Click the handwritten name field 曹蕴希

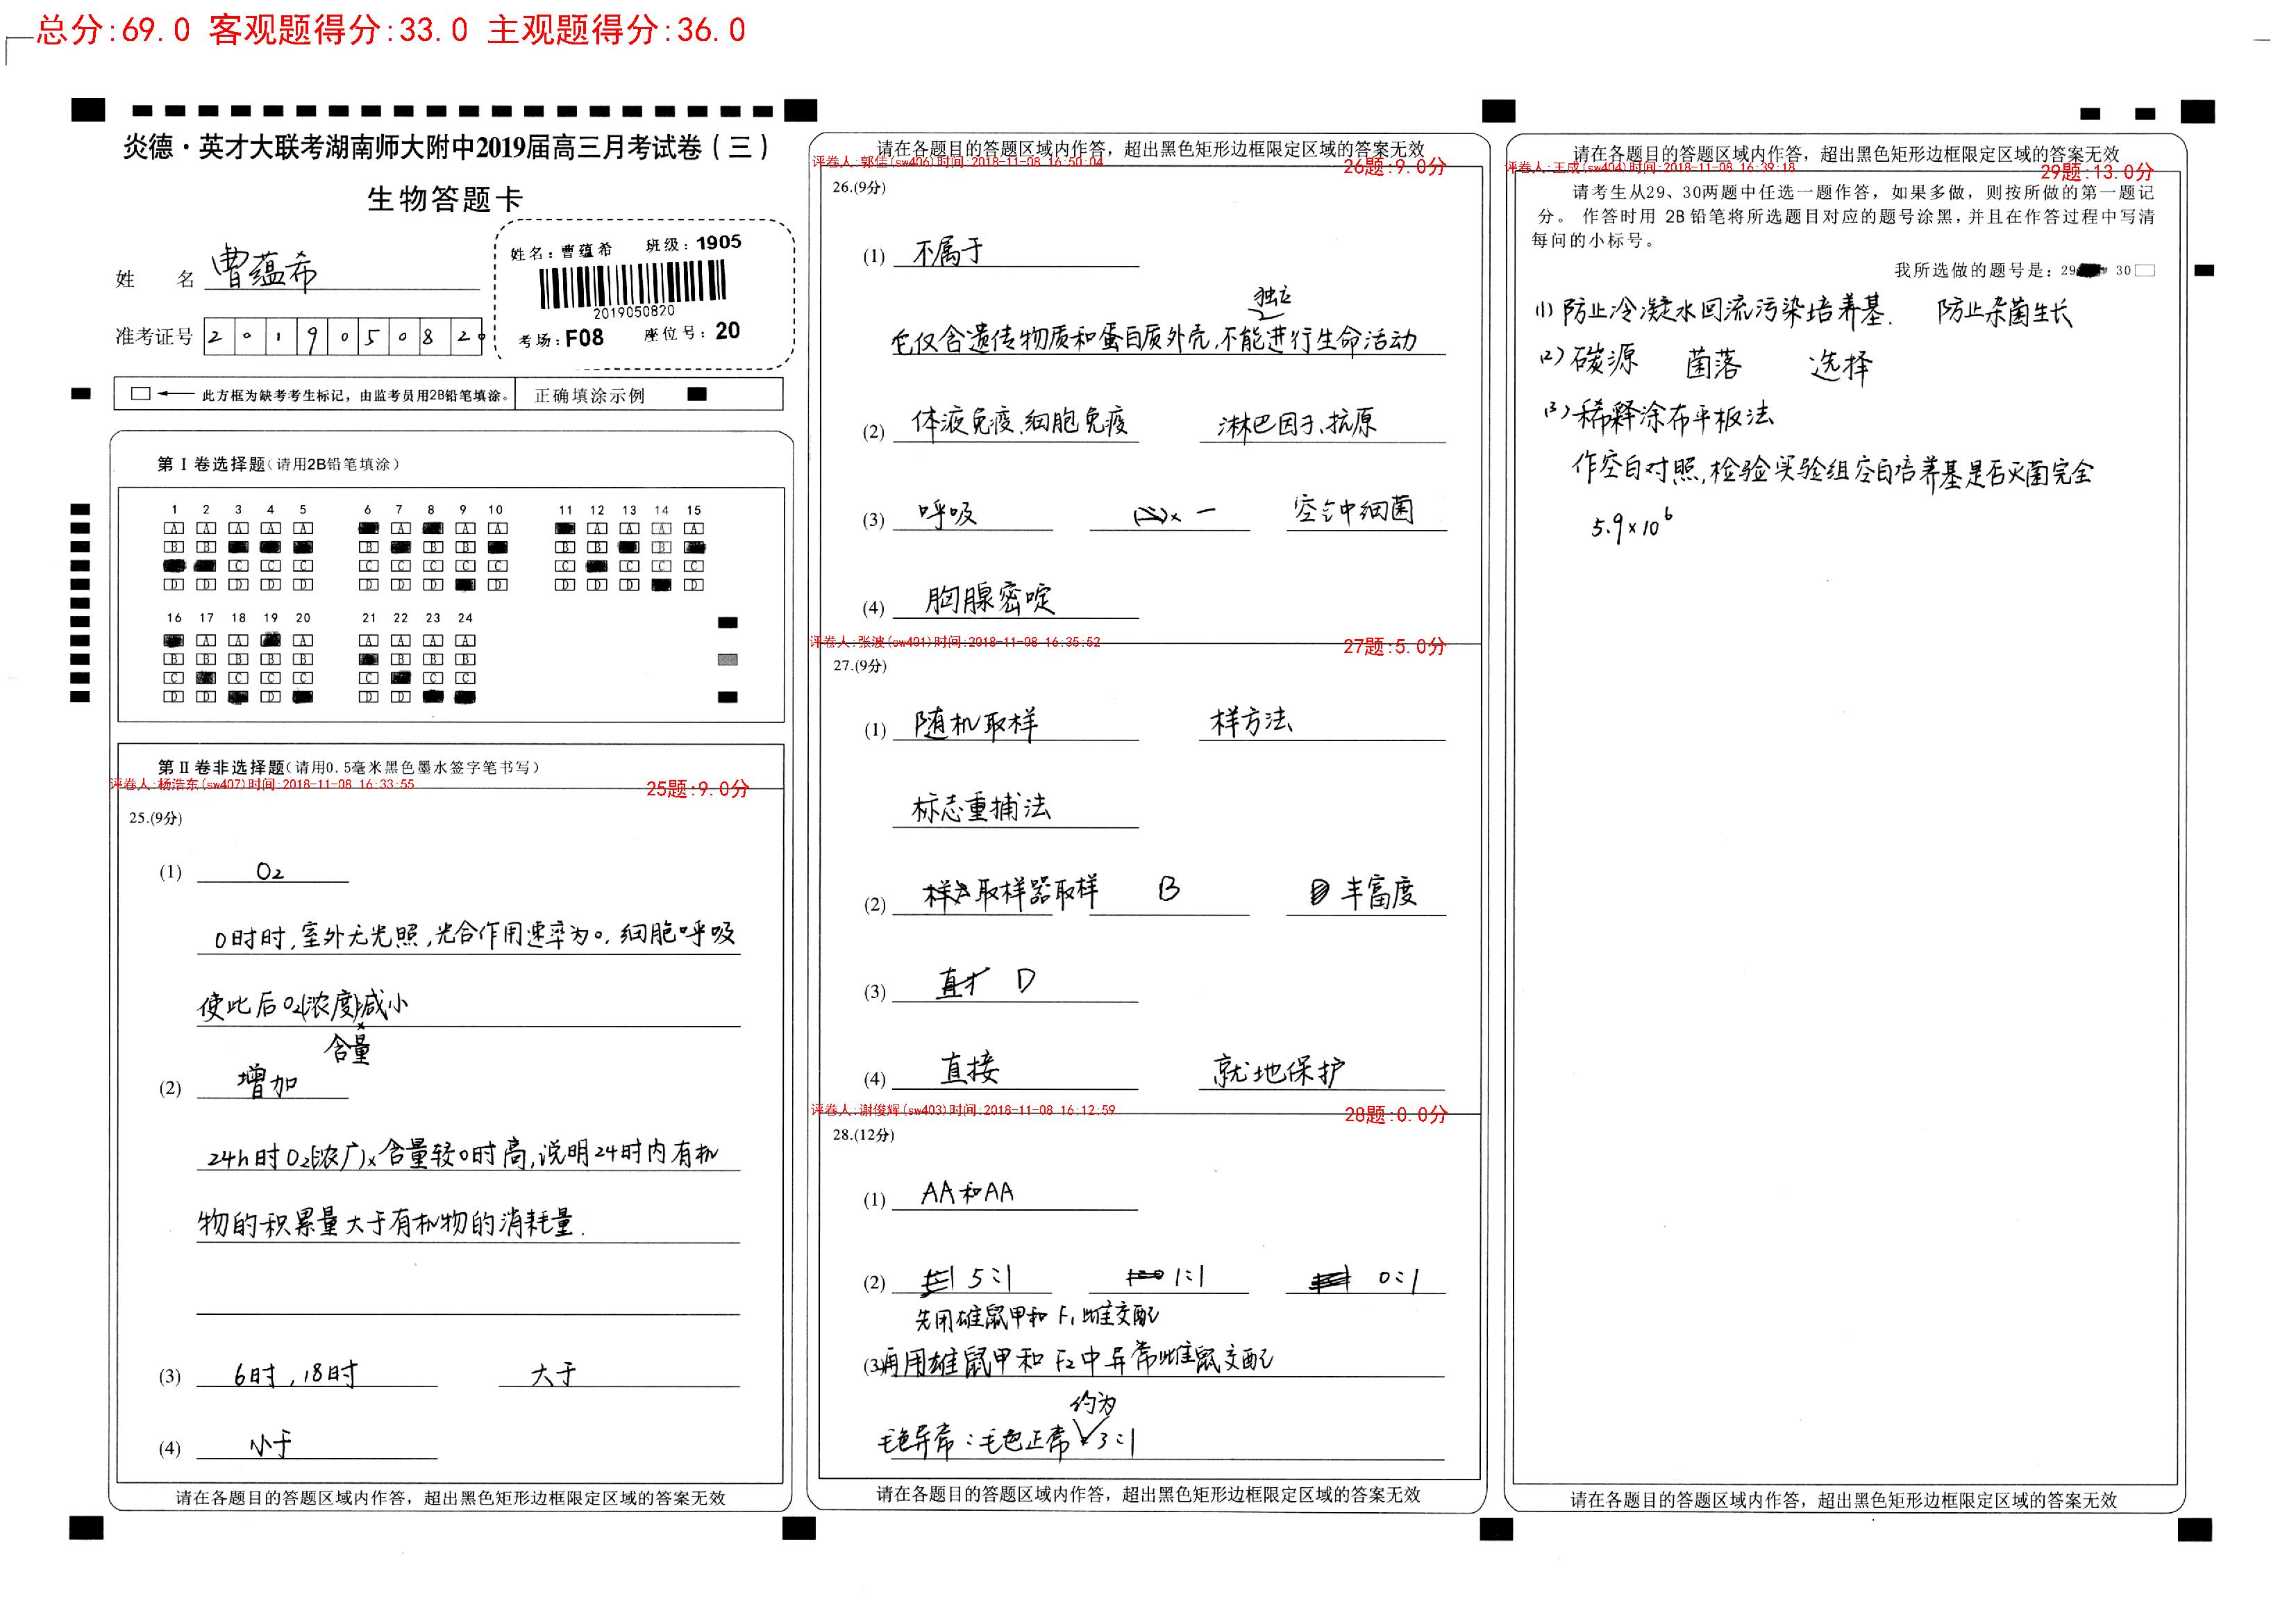click(265, 268)
